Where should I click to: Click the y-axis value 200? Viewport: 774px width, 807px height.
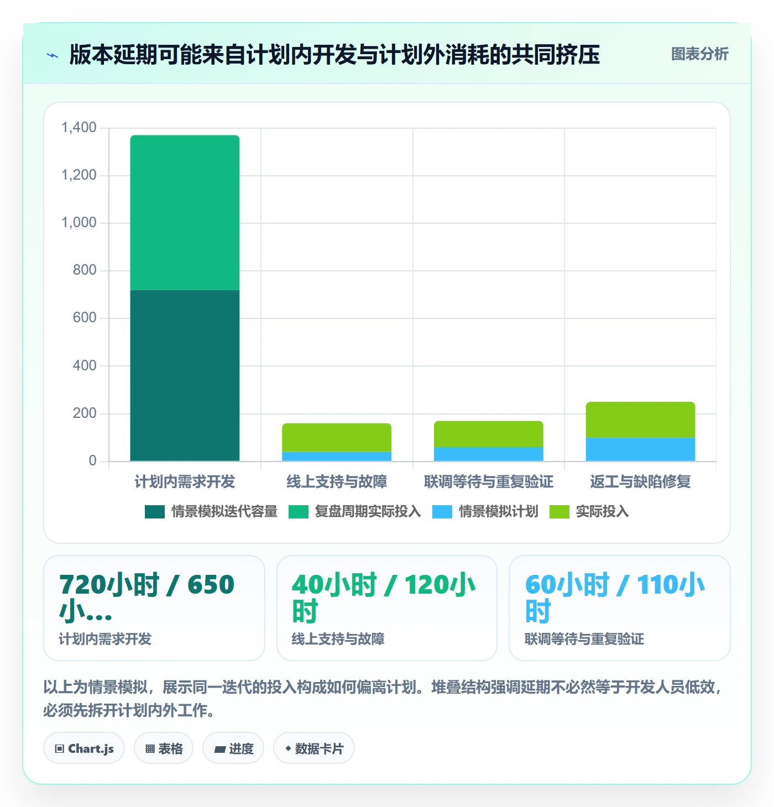point(85,413)
